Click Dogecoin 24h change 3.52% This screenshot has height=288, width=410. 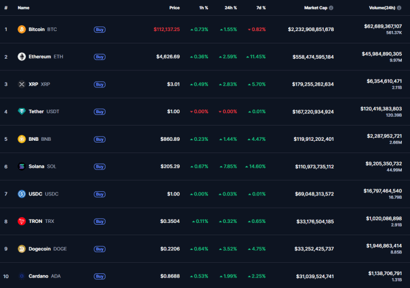click(x=228, y=249)
